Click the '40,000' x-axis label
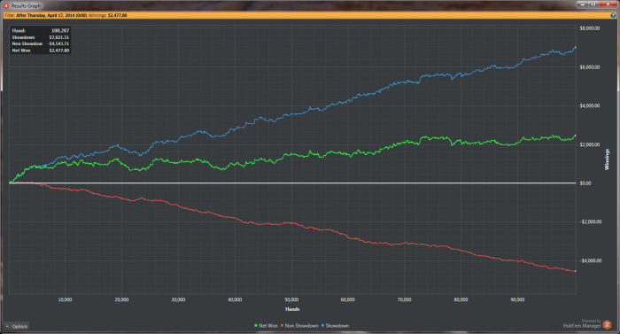This screenshot has height=334, width=620. pyautogui.click(x=235, y=299)
